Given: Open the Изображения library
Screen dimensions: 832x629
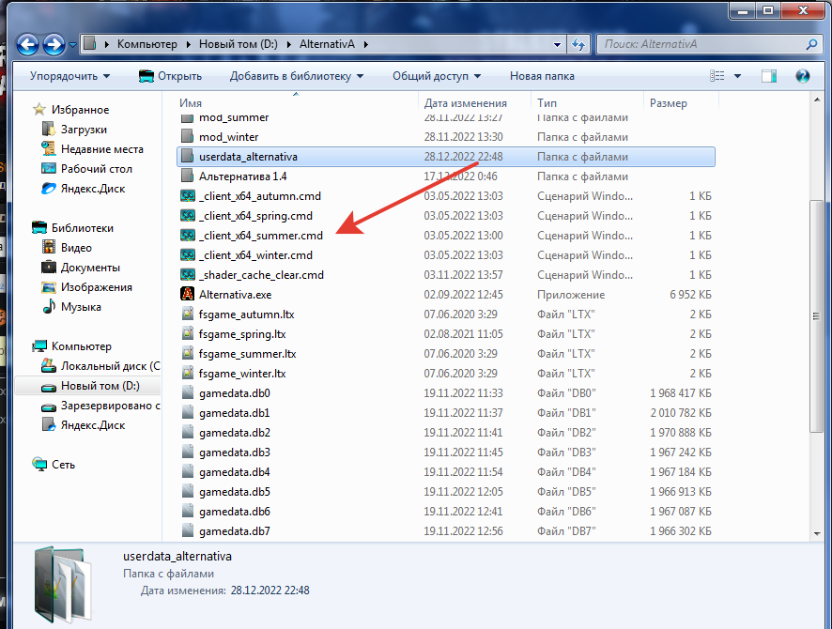Looking at the screenshot, I should tap(96, 287).
